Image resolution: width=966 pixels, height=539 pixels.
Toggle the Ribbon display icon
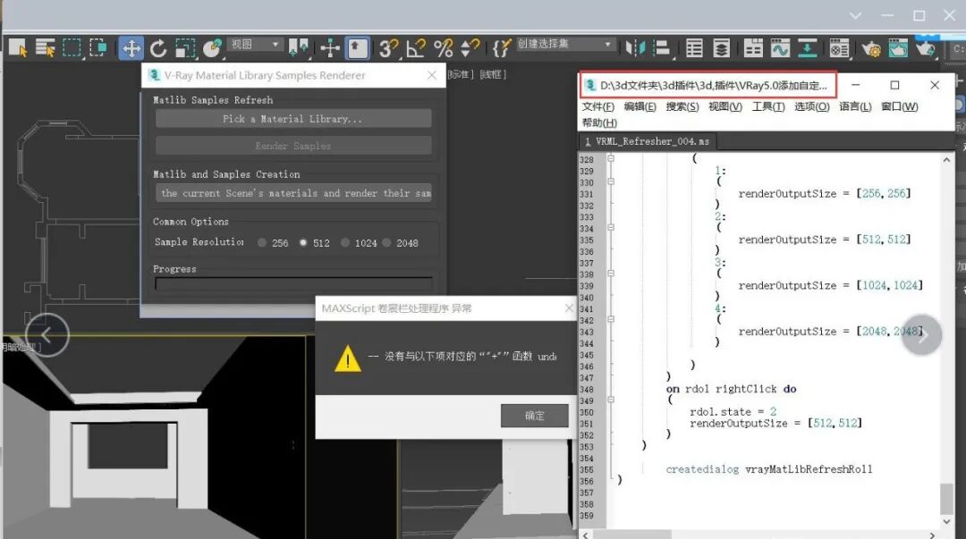[x=753, y=47]
